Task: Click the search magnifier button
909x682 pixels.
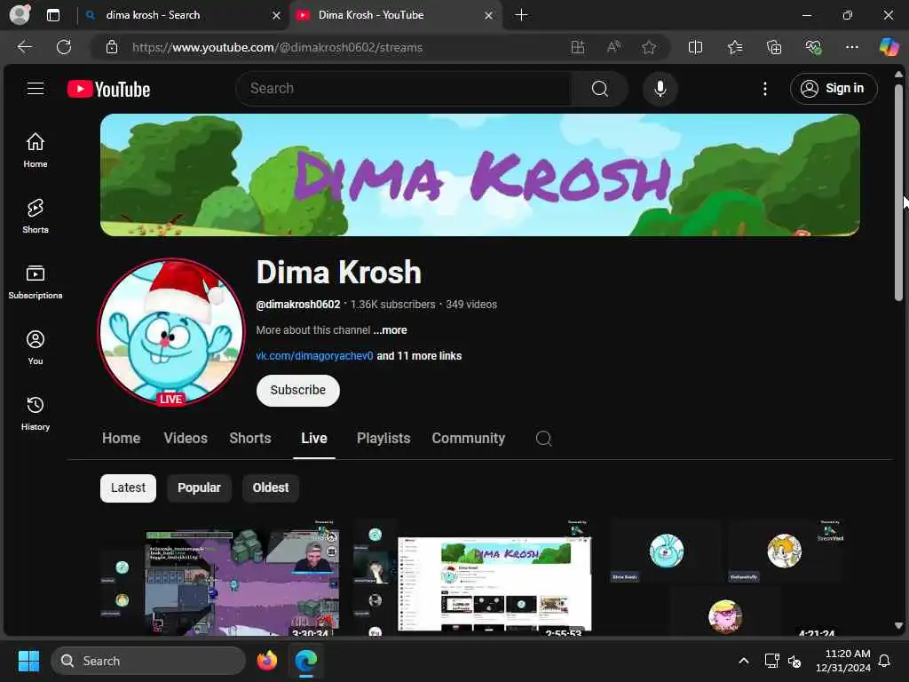Action: tap(599, 89)
